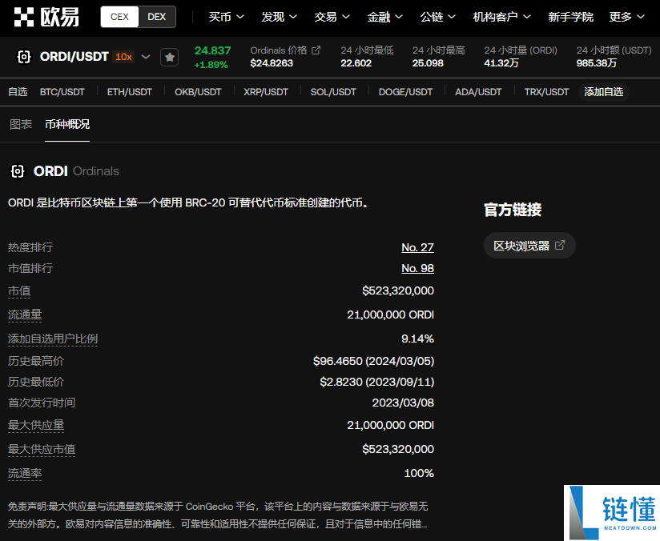Image resolution: width=660 pixels, height=541 pixels.
Task: Click the 流通量 label tooltip
Action: [25, 315]
